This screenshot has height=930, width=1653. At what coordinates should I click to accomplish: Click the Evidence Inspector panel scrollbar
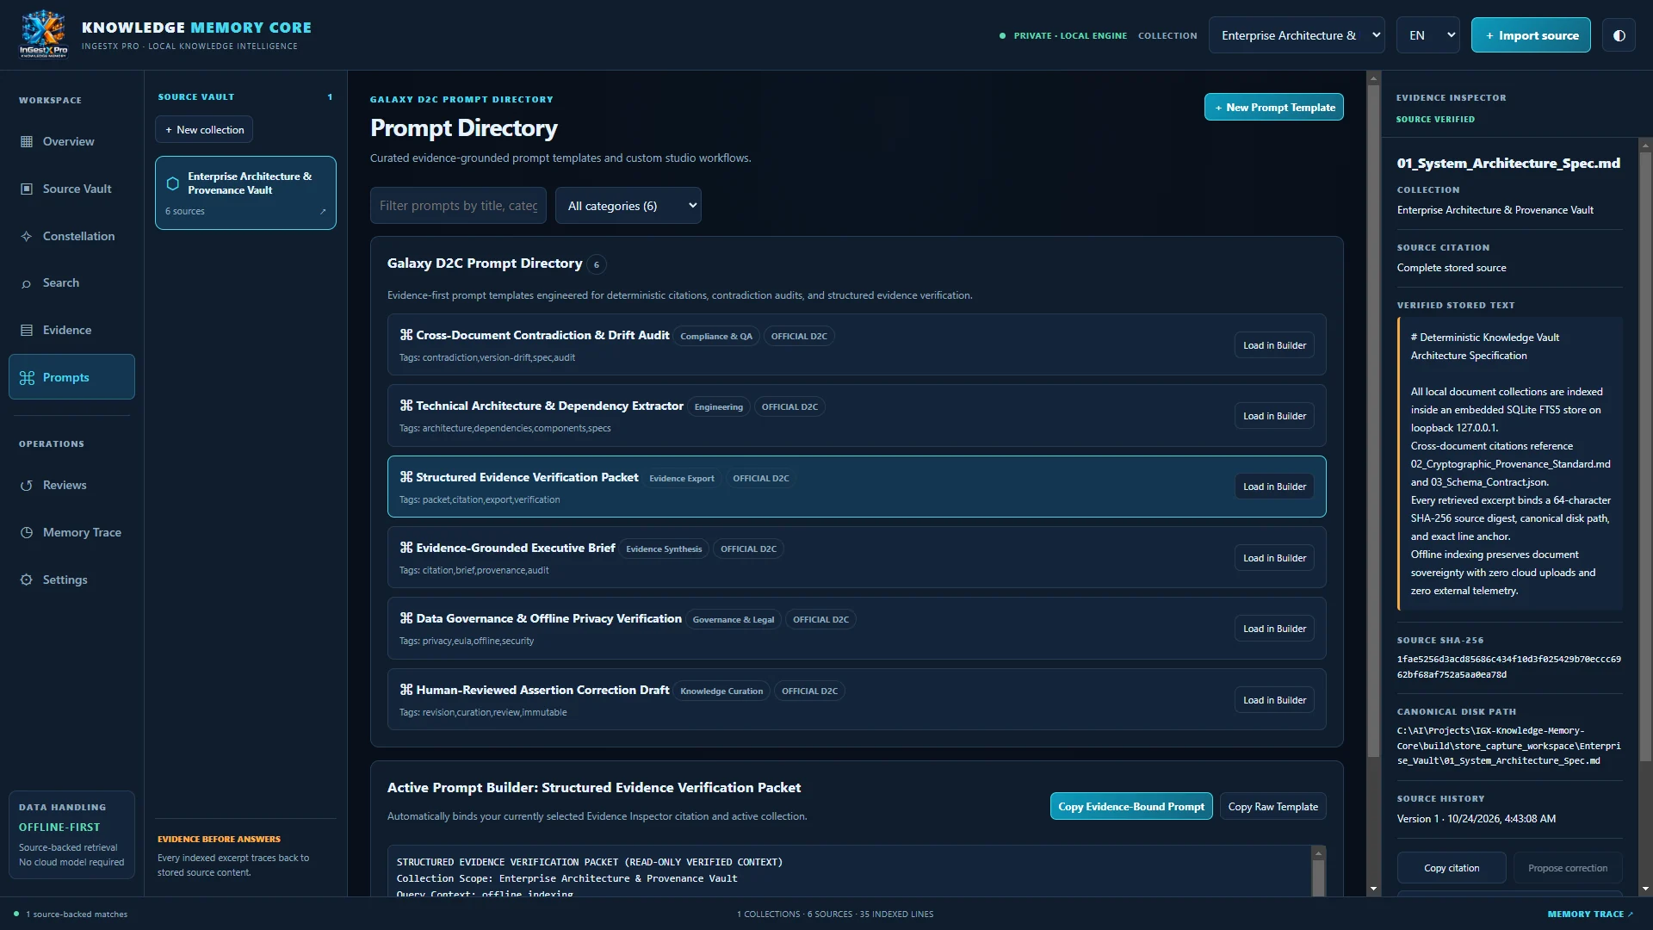pos(1645,456)
